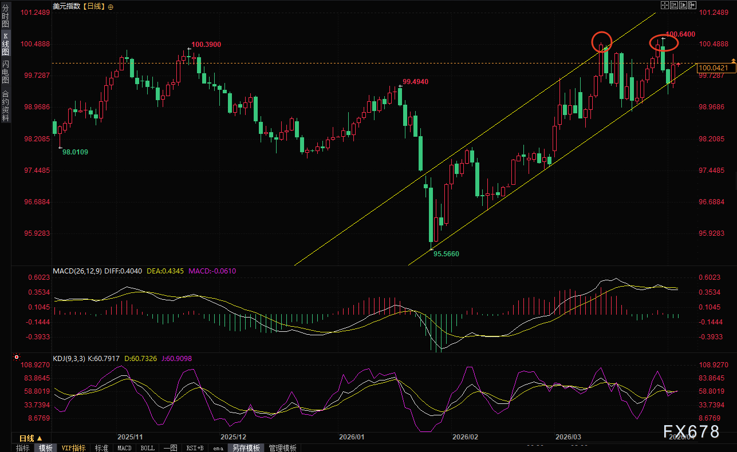Open the 合约资料 sidebar tab

coord(5,106)
